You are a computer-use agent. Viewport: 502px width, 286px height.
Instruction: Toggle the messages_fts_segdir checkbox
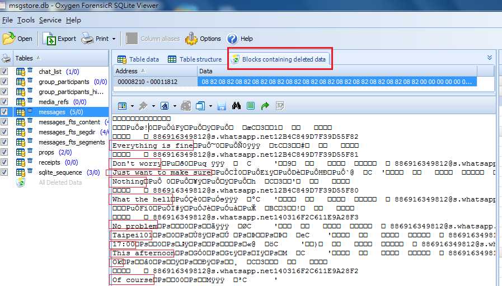(x=4, y=132)
